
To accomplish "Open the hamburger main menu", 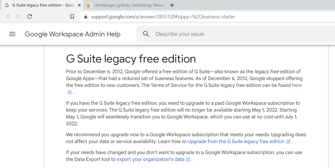I will tap(12, 34).
